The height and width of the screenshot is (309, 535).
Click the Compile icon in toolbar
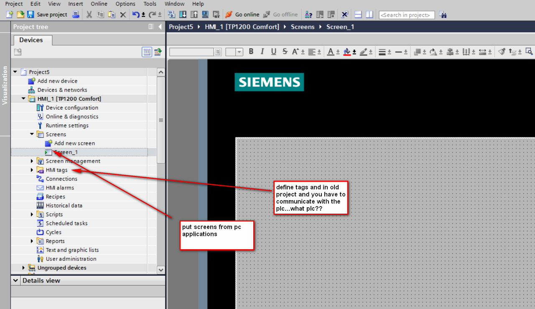171,15
